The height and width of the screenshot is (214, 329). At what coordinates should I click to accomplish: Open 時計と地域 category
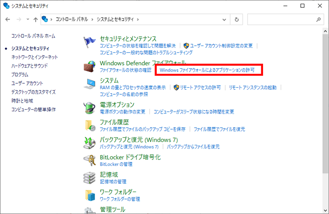(22, 101)
